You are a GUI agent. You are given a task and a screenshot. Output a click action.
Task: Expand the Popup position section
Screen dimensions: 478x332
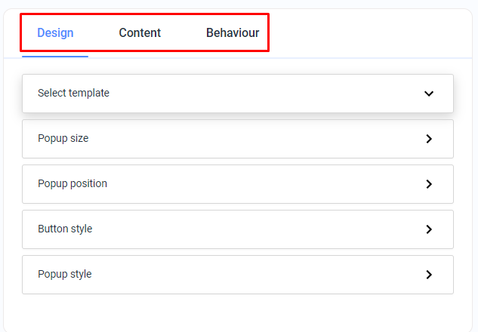(x=238, y=184)
